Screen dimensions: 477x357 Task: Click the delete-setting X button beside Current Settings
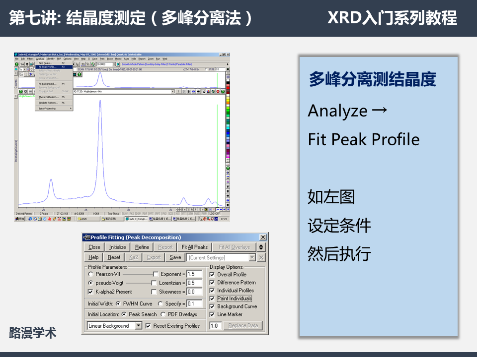[261, 257]
